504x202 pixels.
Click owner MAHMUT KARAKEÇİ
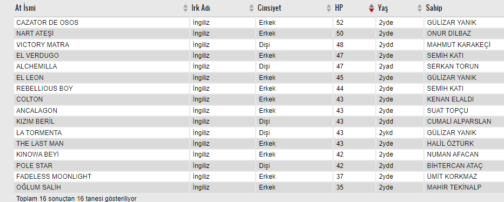tap(459, 45)
